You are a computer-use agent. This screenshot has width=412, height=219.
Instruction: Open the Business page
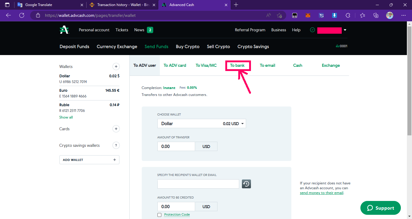point(279,30)
